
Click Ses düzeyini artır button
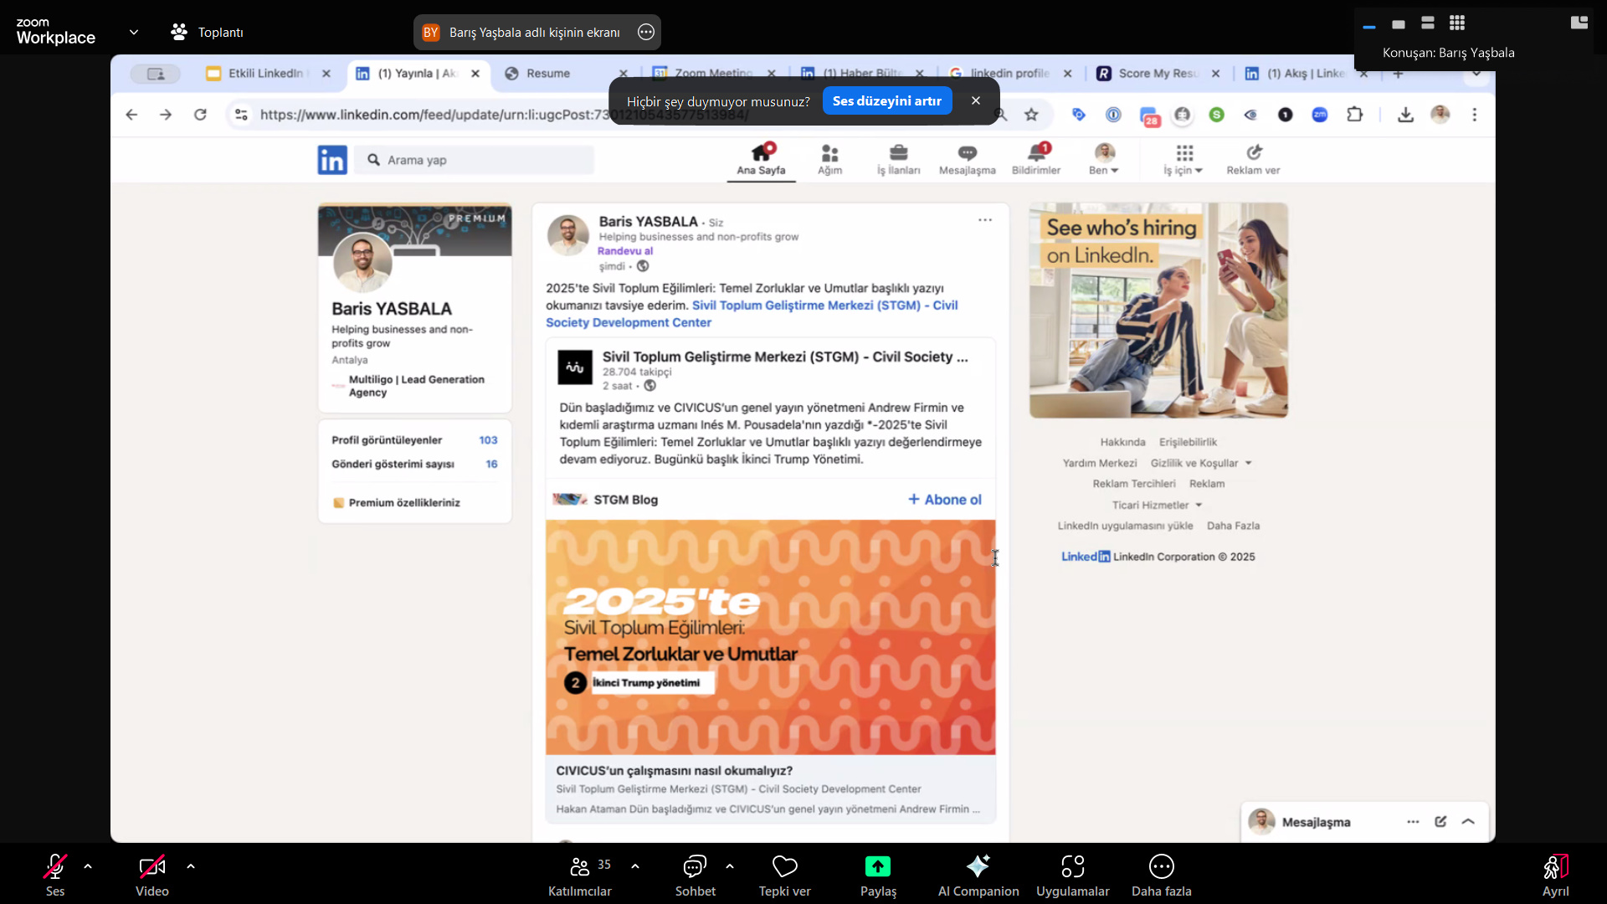pos(887,100)
